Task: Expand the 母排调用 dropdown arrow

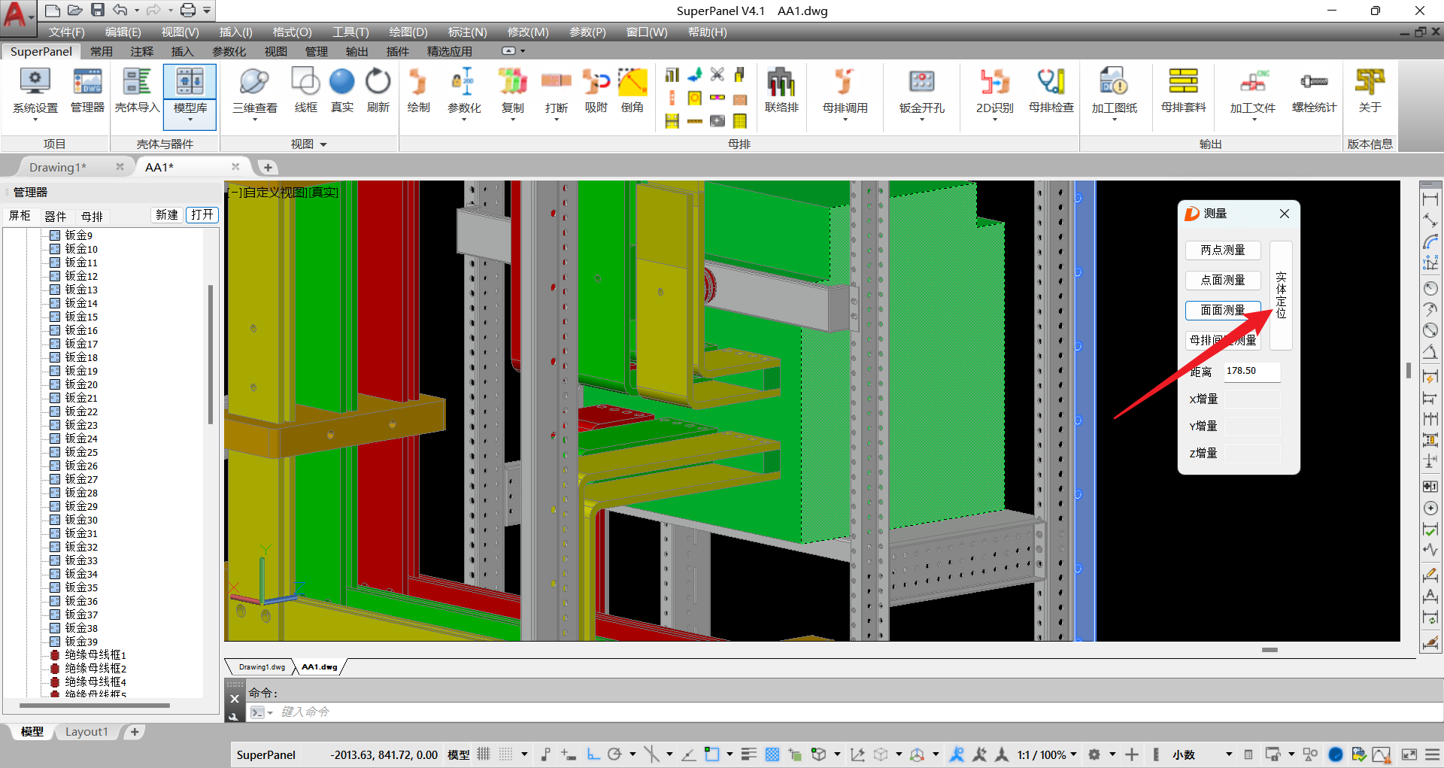Action: 845,120
